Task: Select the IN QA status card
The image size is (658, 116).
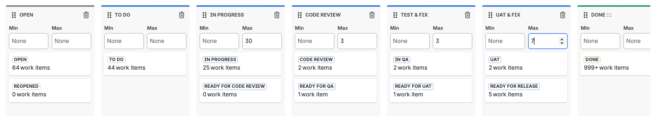Action: (x=431, y=64)
